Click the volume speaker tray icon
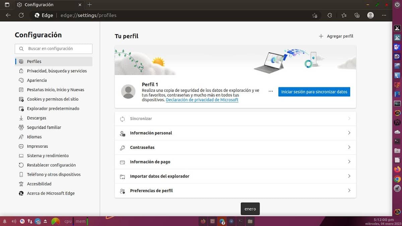The height and width of the screenshot is (226, 402). [14, 221]
